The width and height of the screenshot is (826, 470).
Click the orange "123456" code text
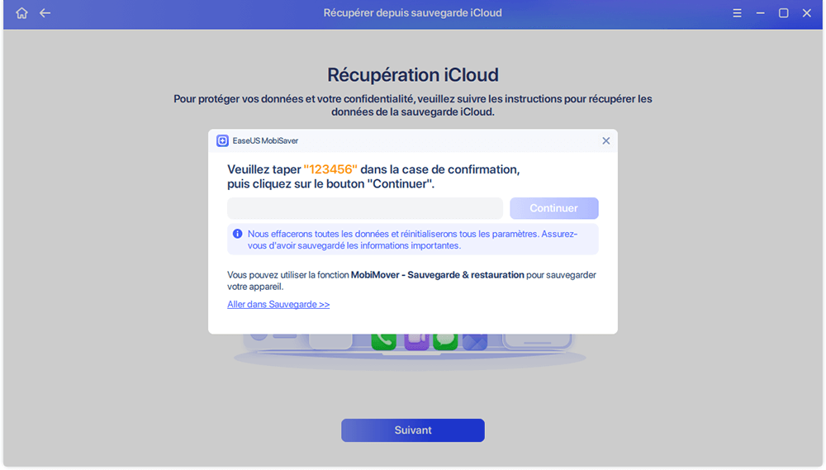(330, 169)
